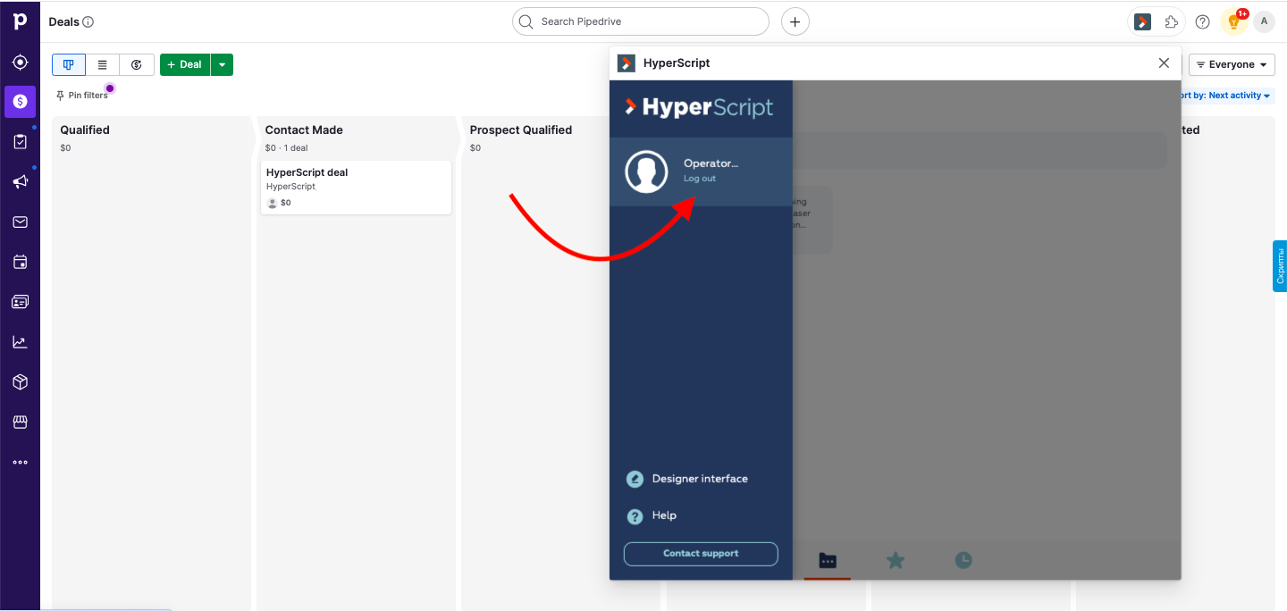Click the Prospect Qualified stage header
The height and width of the screenshot is (611, 1287).
[521, 130]
